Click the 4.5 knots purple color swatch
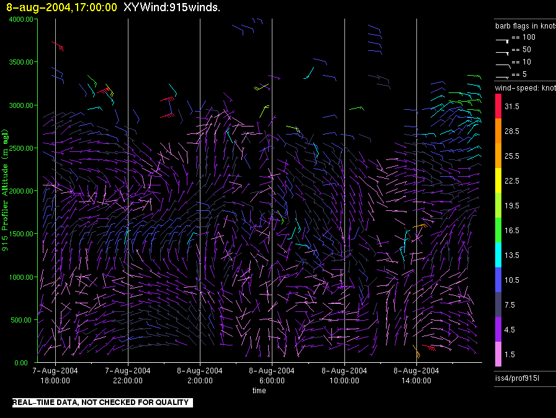 click(498, 329)
